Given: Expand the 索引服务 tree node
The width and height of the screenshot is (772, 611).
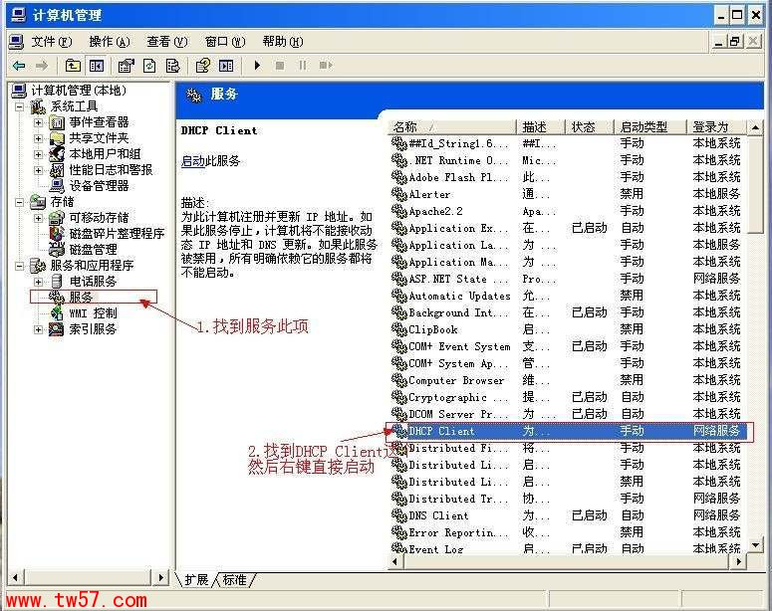Looking at the screenshot, I should [39, 329].
